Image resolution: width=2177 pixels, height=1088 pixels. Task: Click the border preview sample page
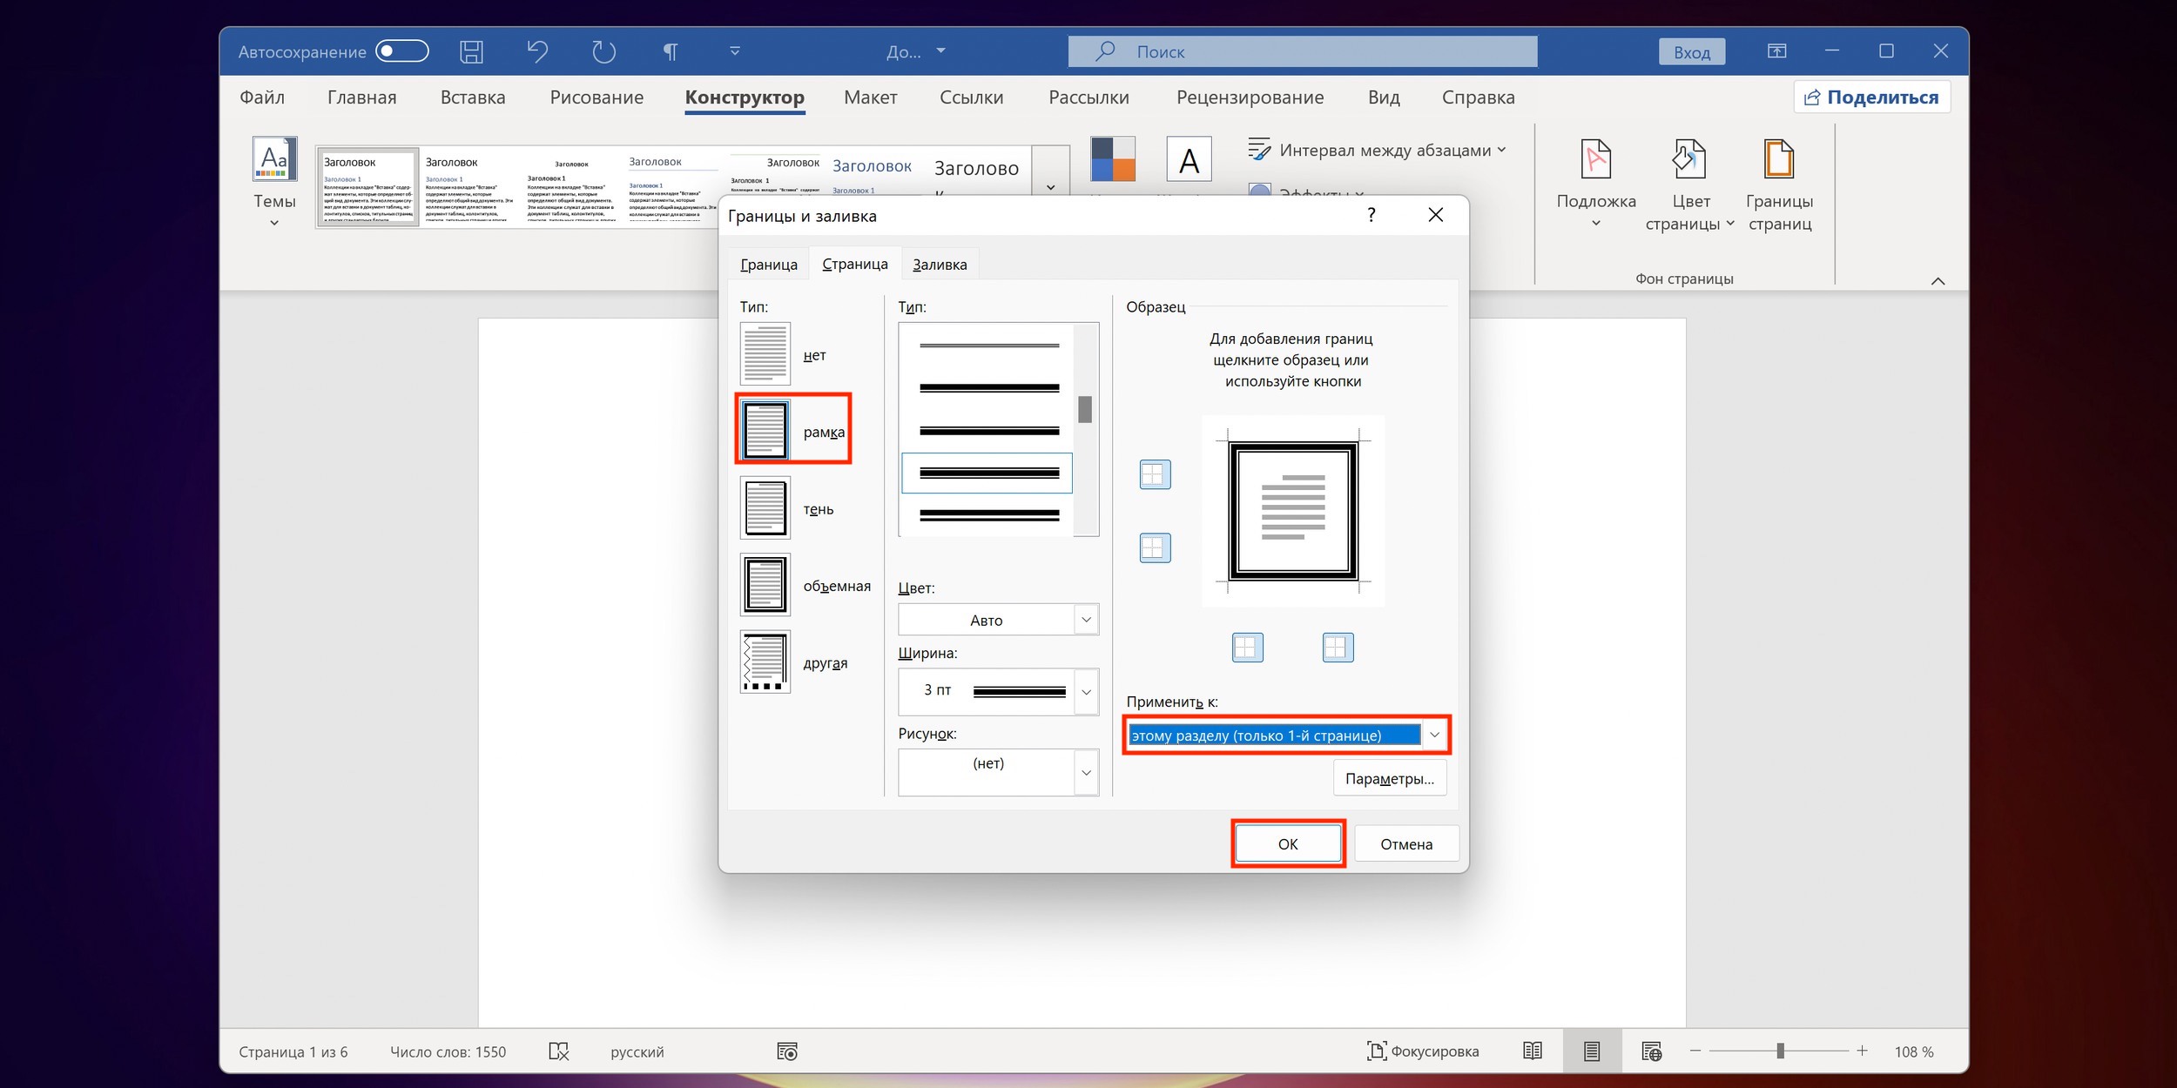[1293, 511]
